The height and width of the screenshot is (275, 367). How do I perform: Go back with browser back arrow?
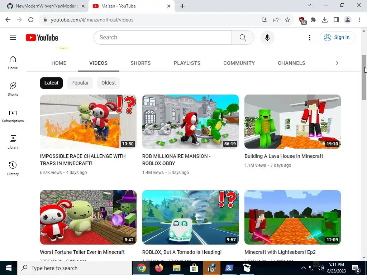click(8, 20)
